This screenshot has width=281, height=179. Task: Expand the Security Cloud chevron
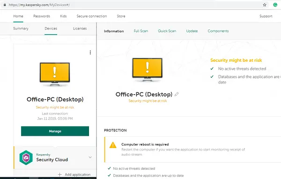click(x=90, y=157)
